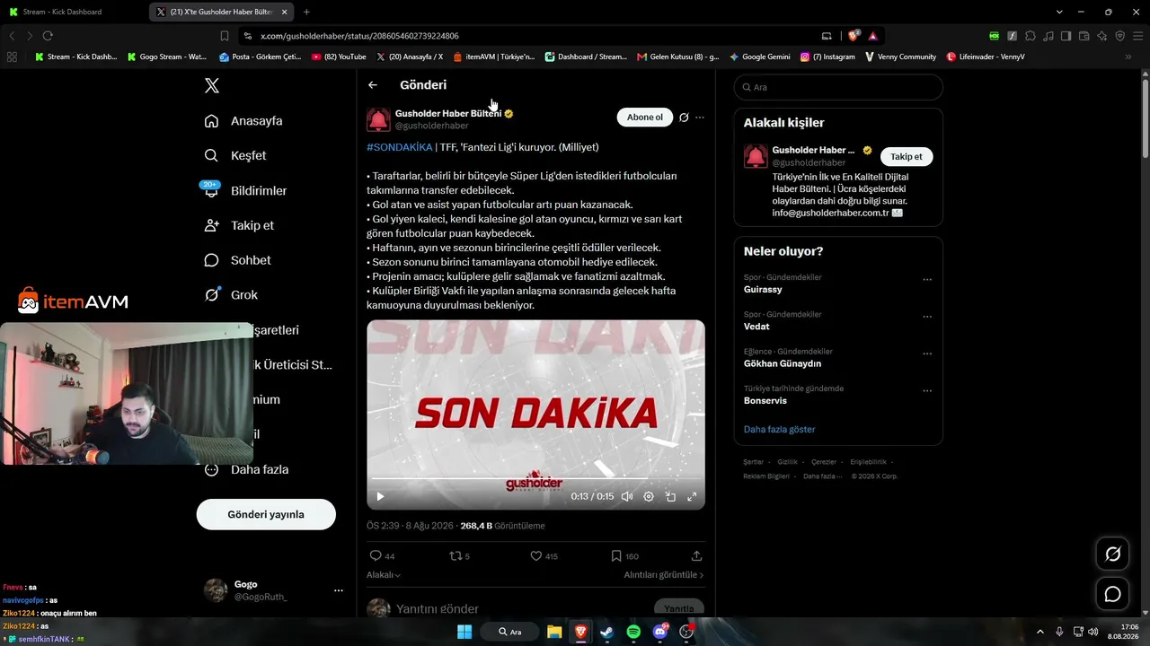Image resolution: width=1150 pixels, height=646 pixels.
Task: Open browser extensions puzzle icon
Action: 1030,36
